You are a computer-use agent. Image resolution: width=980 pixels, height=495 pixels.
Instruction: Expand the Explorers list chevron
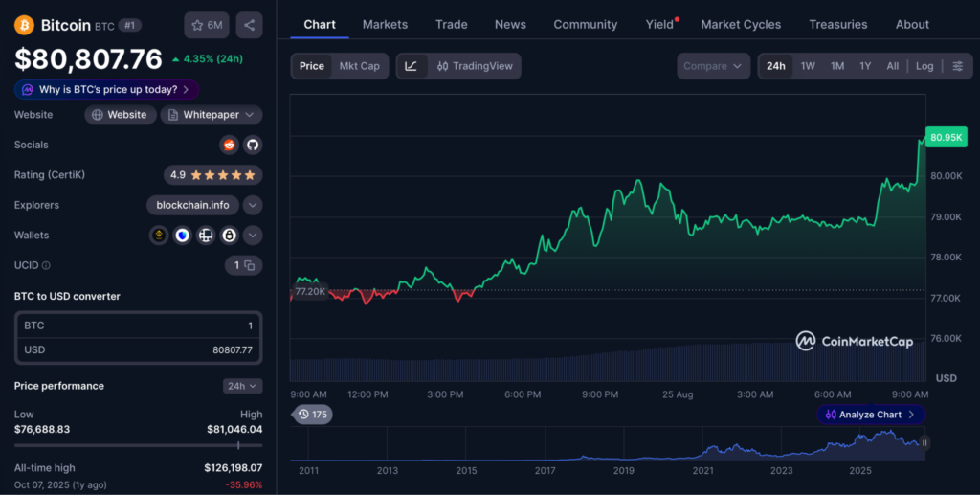click(253, 205)
